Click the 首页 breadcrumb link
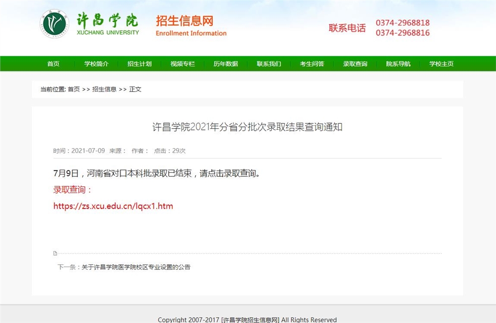This screenshot has height=323, width=496. 74,90
